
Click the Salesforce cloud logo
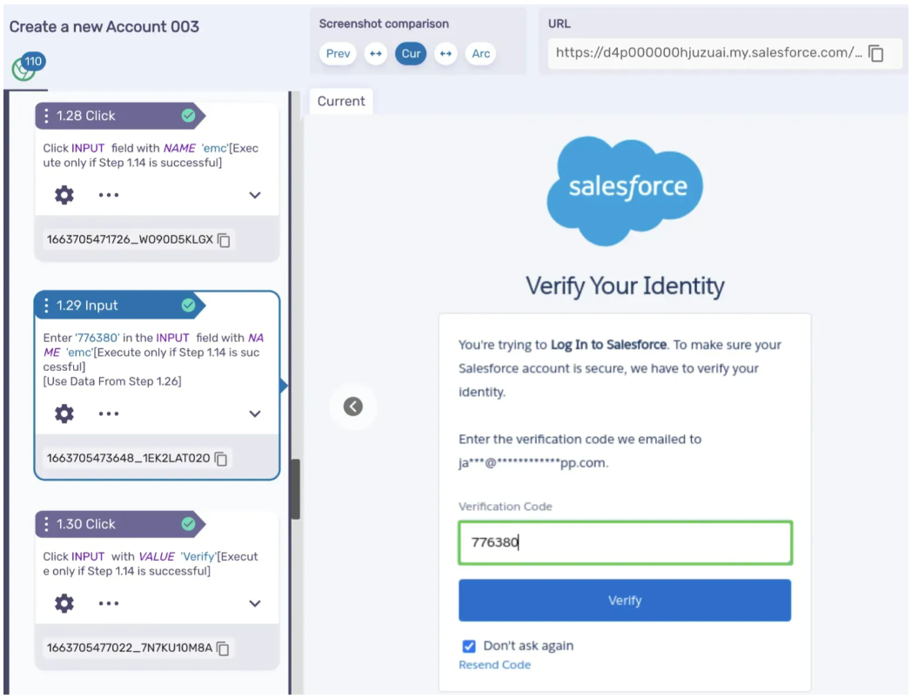tap(625, 191)
